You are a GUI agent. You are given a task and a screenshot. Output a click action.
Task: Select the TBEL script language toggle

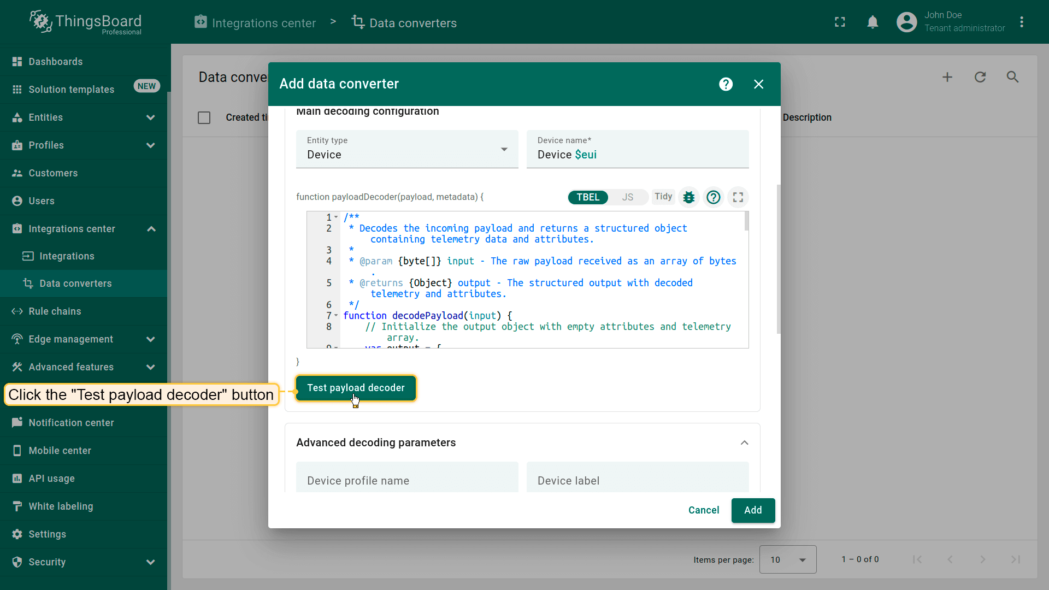[x=588, y=197]
